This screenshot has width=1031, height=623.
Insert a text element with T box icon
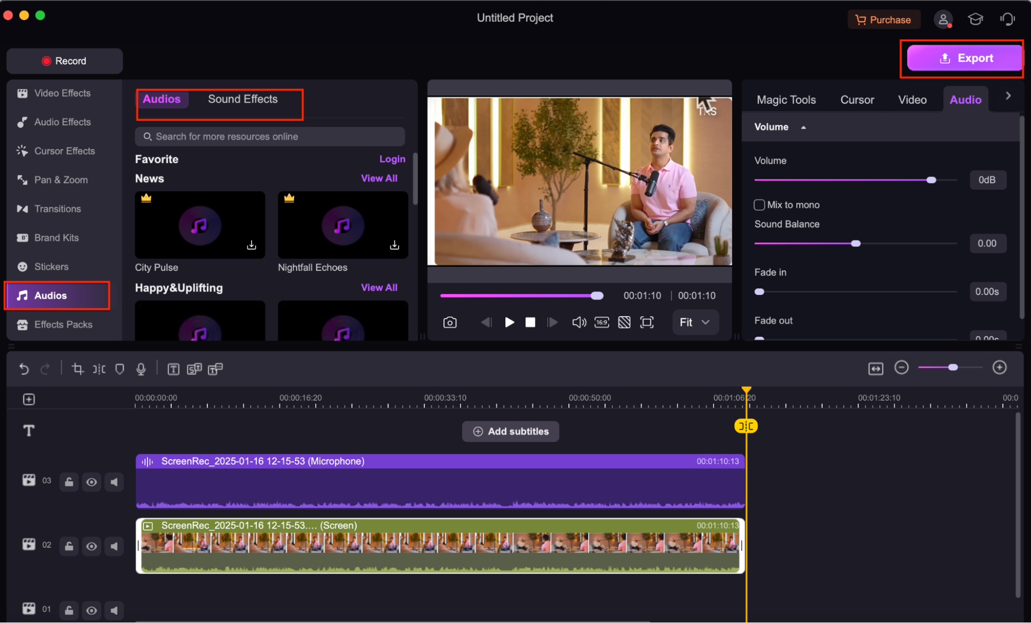tap(173, 369)
